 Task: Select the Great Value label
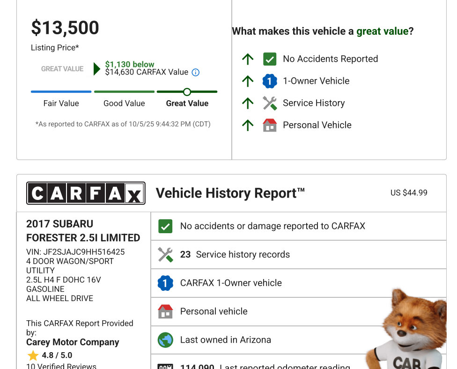(x=187, y=103)
